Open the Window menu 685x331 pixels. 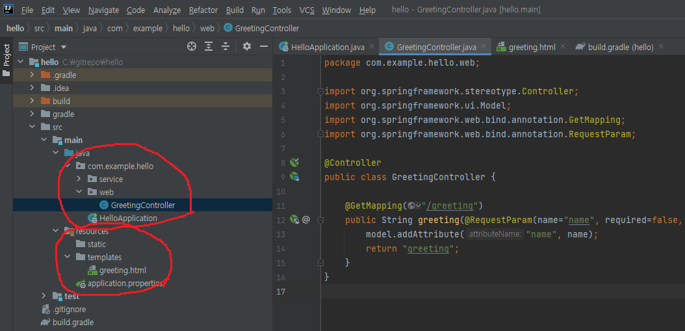tap(337, 10)
